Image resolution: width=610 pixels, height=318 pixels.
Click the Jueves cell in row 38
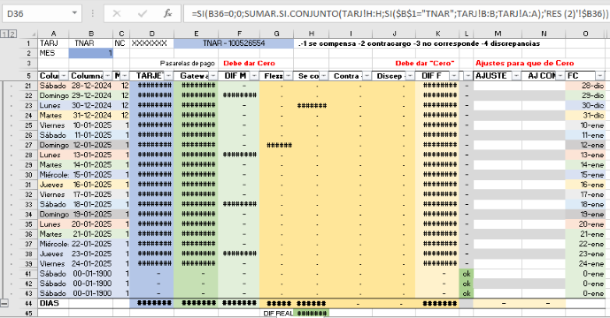coord(53,254)
